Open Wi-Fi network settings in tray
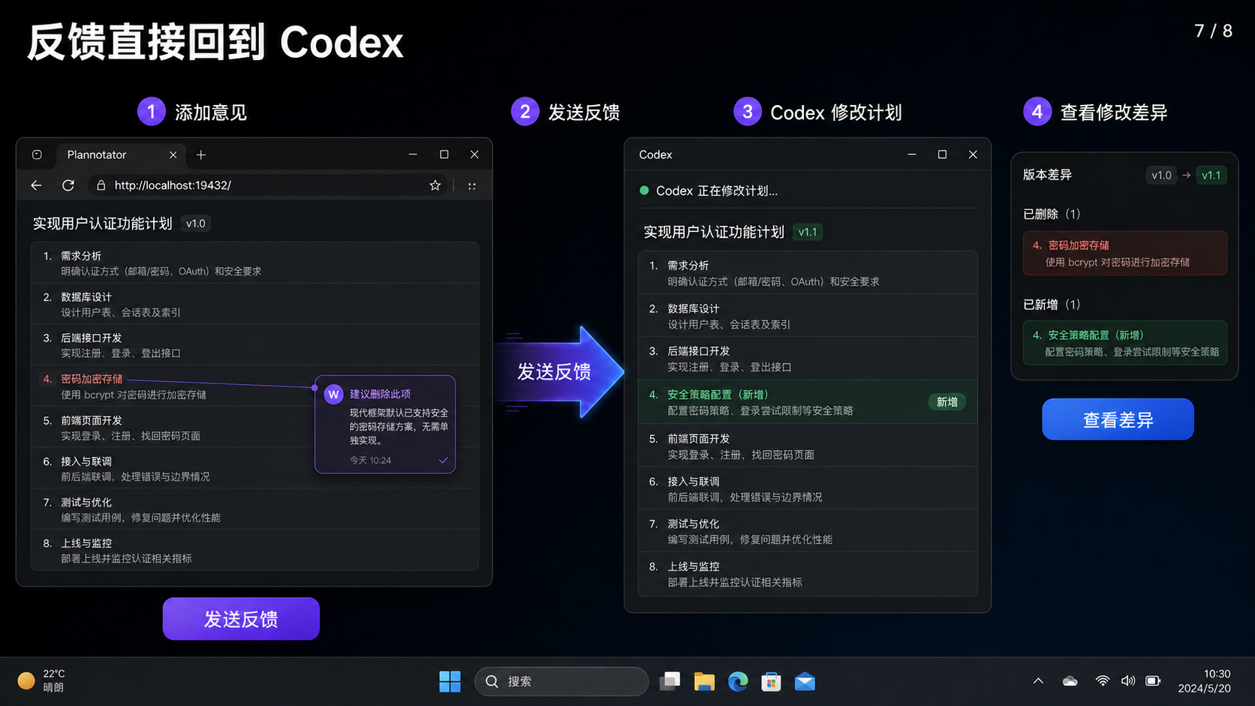The width and height of the screenshot is (1255, 706). click(1103, 681)
